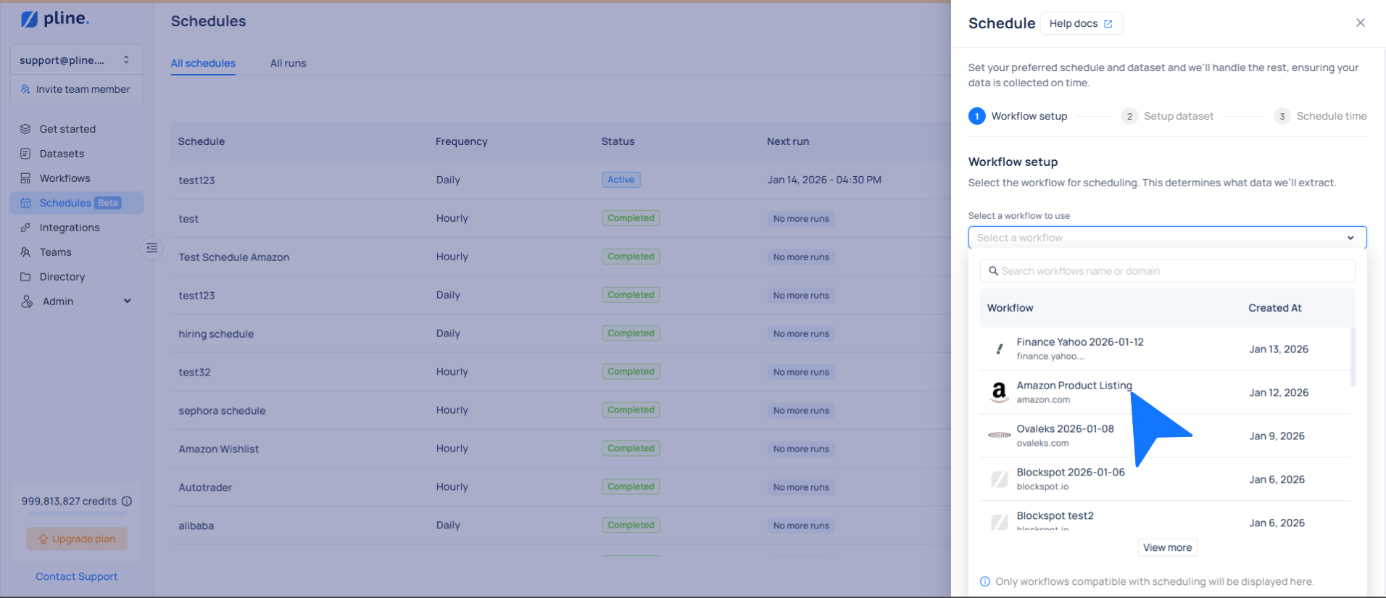Select the Amazon Product Listing workflow
The height and width of the screenshot is (598, 1386).
(1074, 392)
